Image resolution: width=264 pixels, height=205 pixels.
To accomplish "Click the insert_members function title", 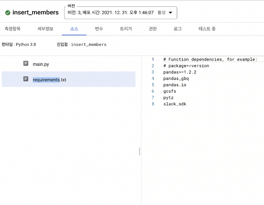I will tap(35, 12).
